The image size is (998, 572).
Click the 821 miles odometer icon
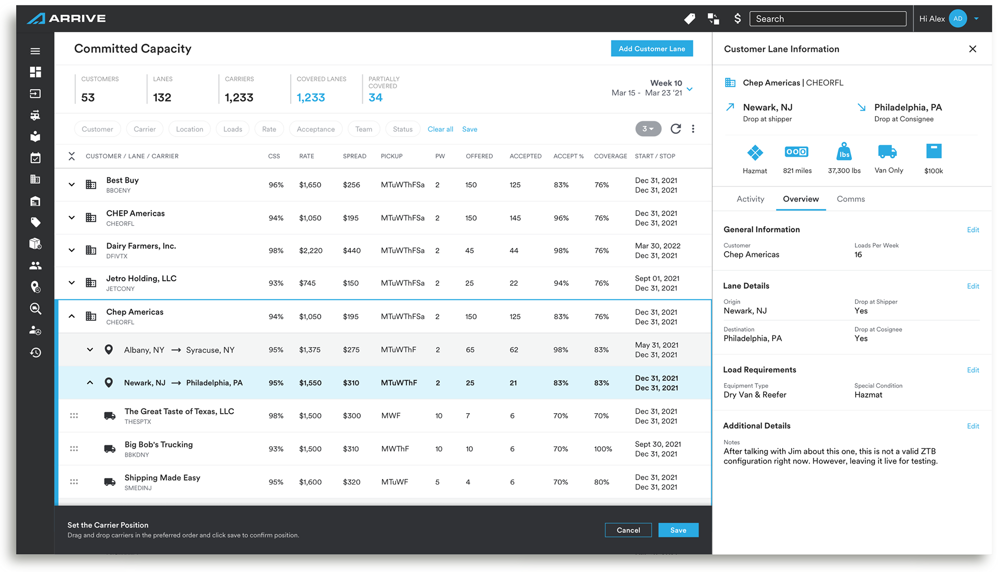pos(796,152)
